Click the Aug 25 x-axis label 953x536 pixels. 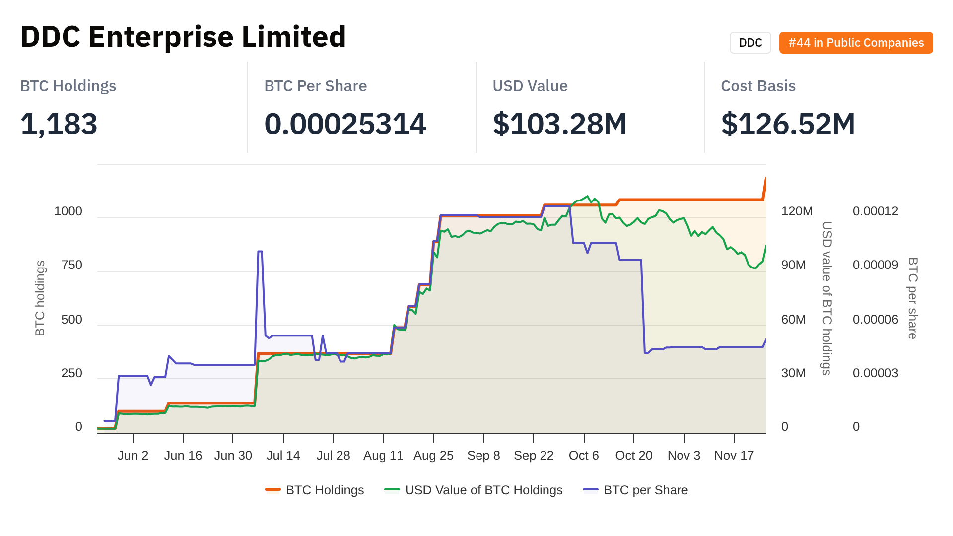pyautogui.click(x=433, y=455)
